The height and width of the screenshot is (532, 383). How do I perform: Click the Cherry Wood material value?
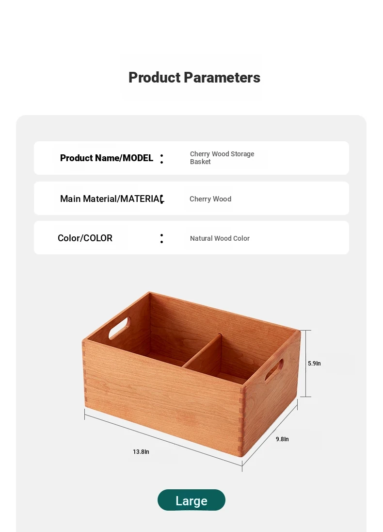(210, 199)
